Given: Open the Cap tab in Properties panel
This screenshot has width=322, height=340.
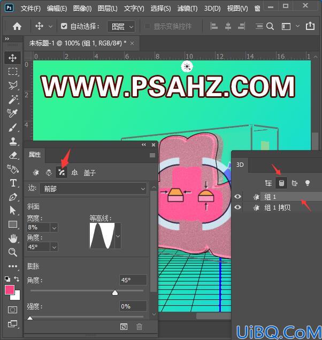Looking at the screenshot, I should (x=62, y=172).
